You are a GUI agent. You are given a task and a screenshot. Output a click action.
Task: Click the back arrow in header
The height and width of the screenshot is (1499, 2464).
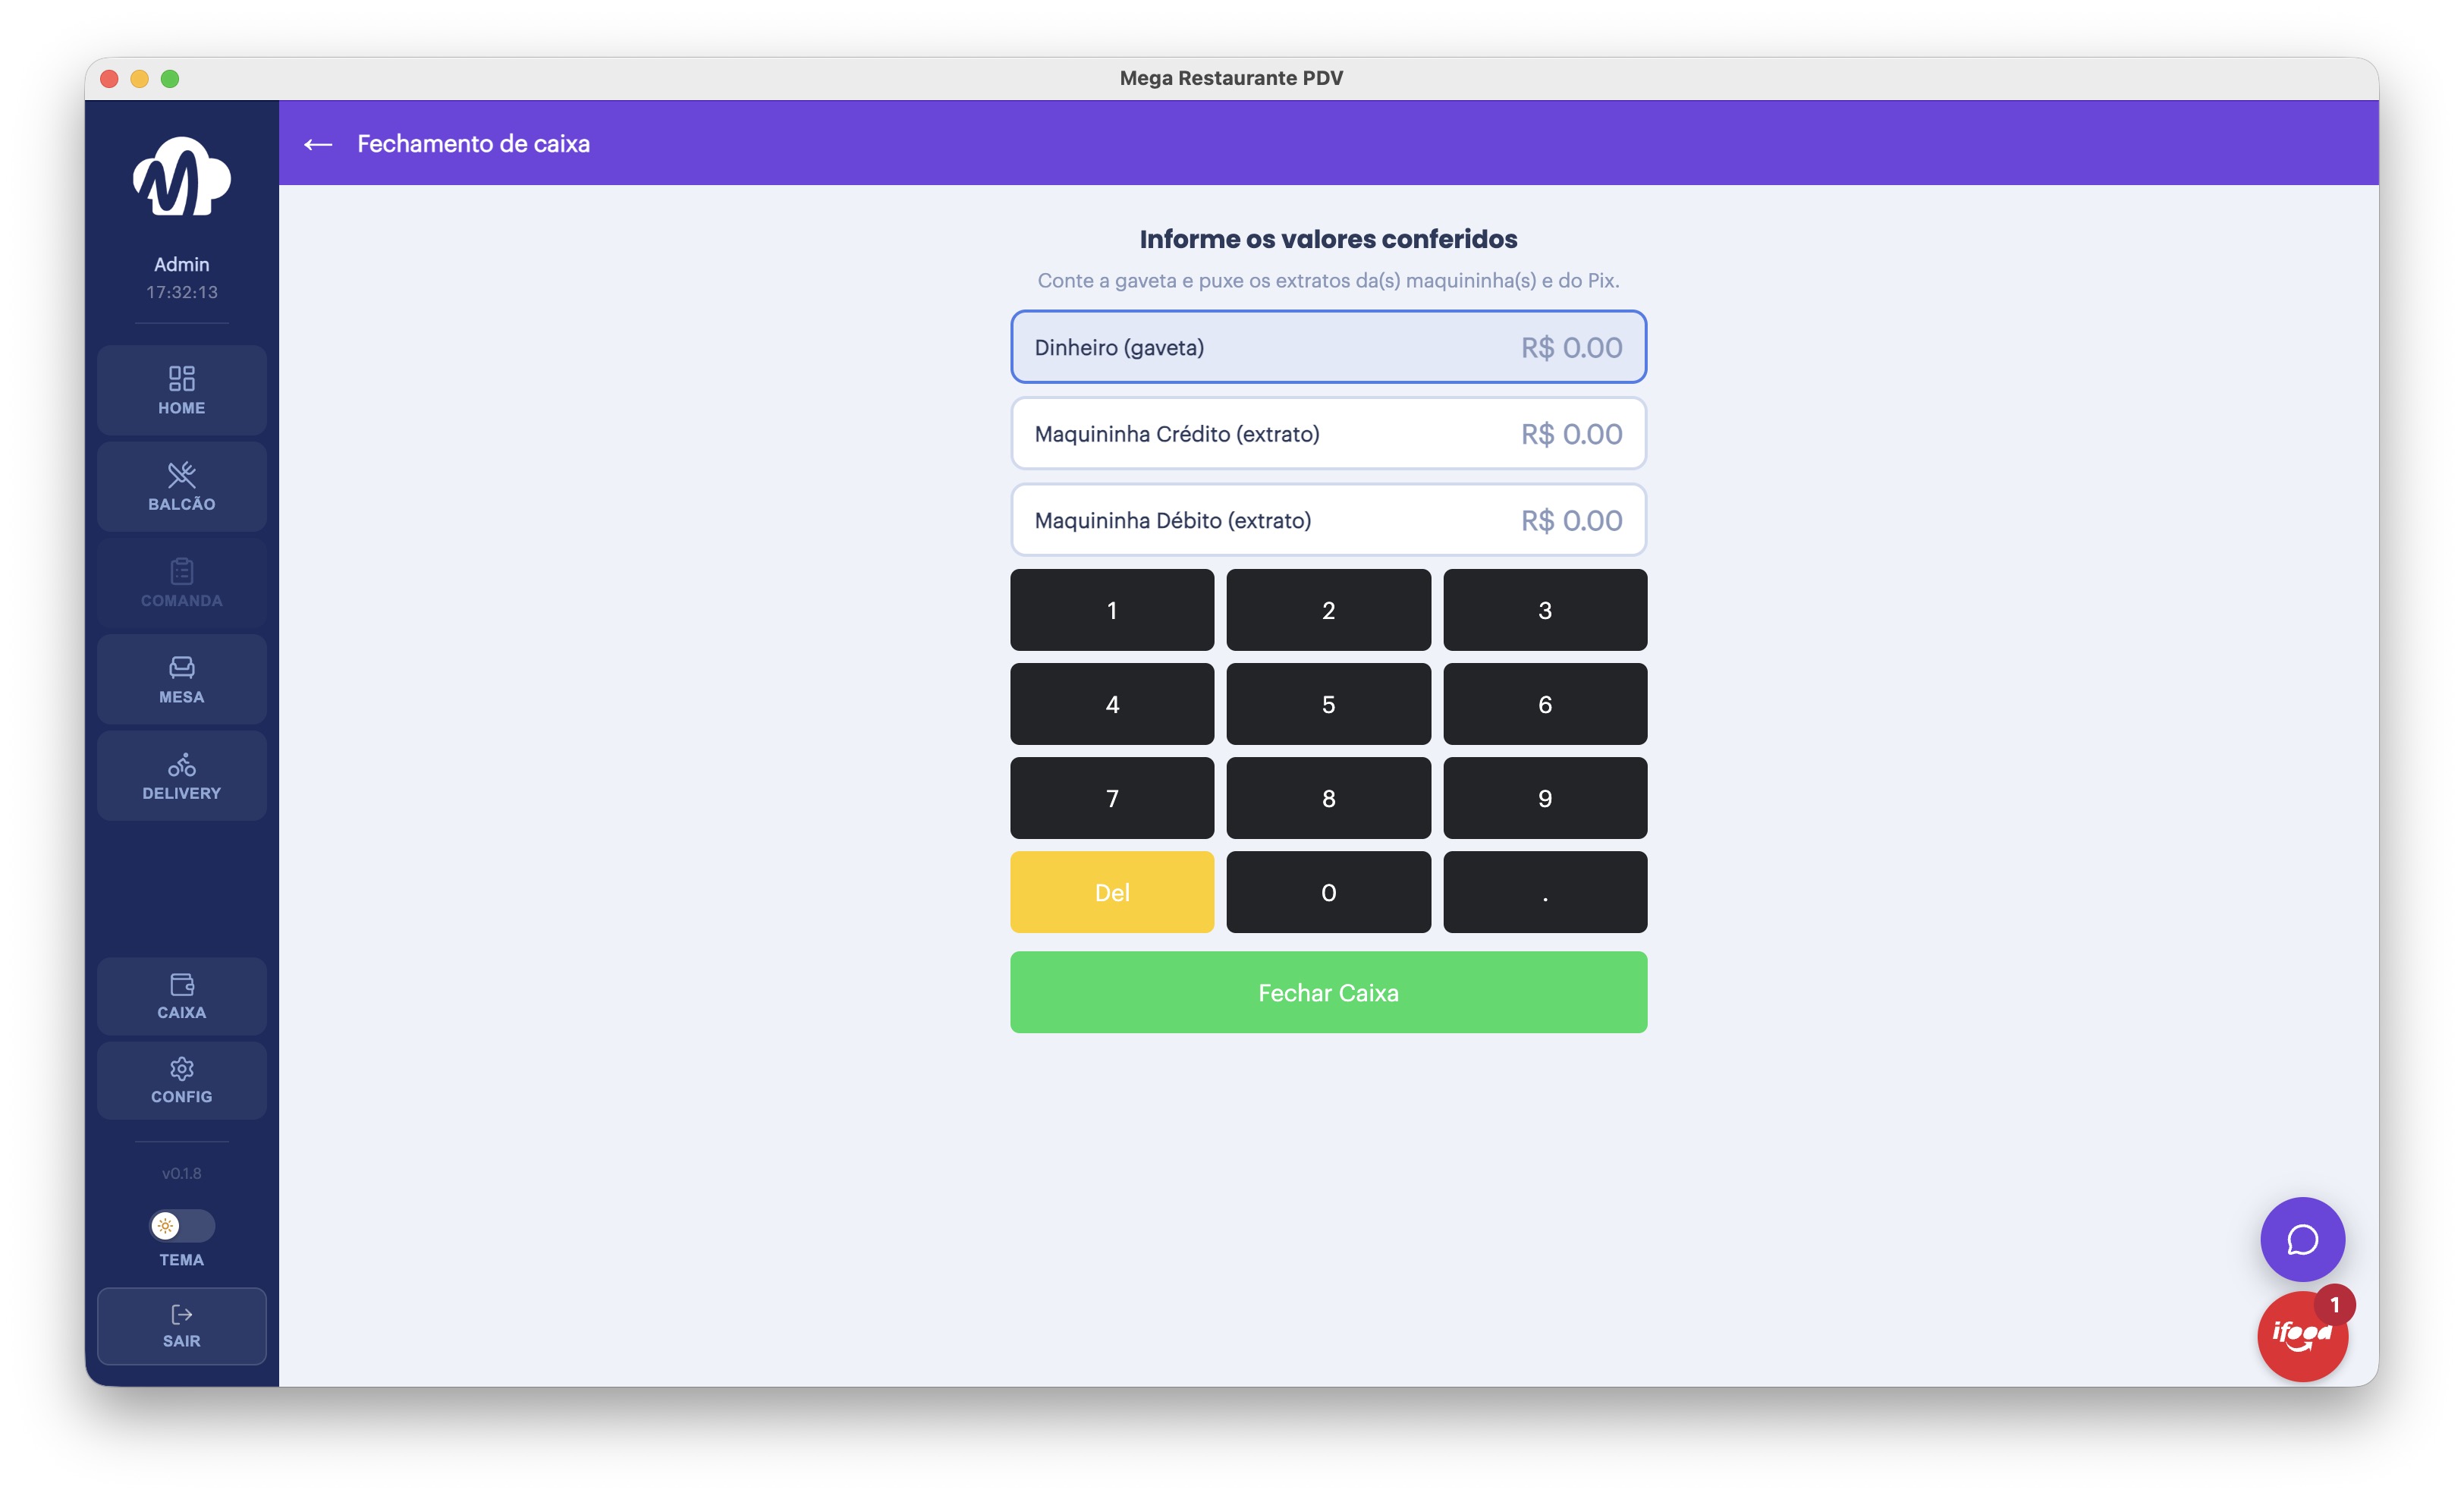(x=318, y=144)
